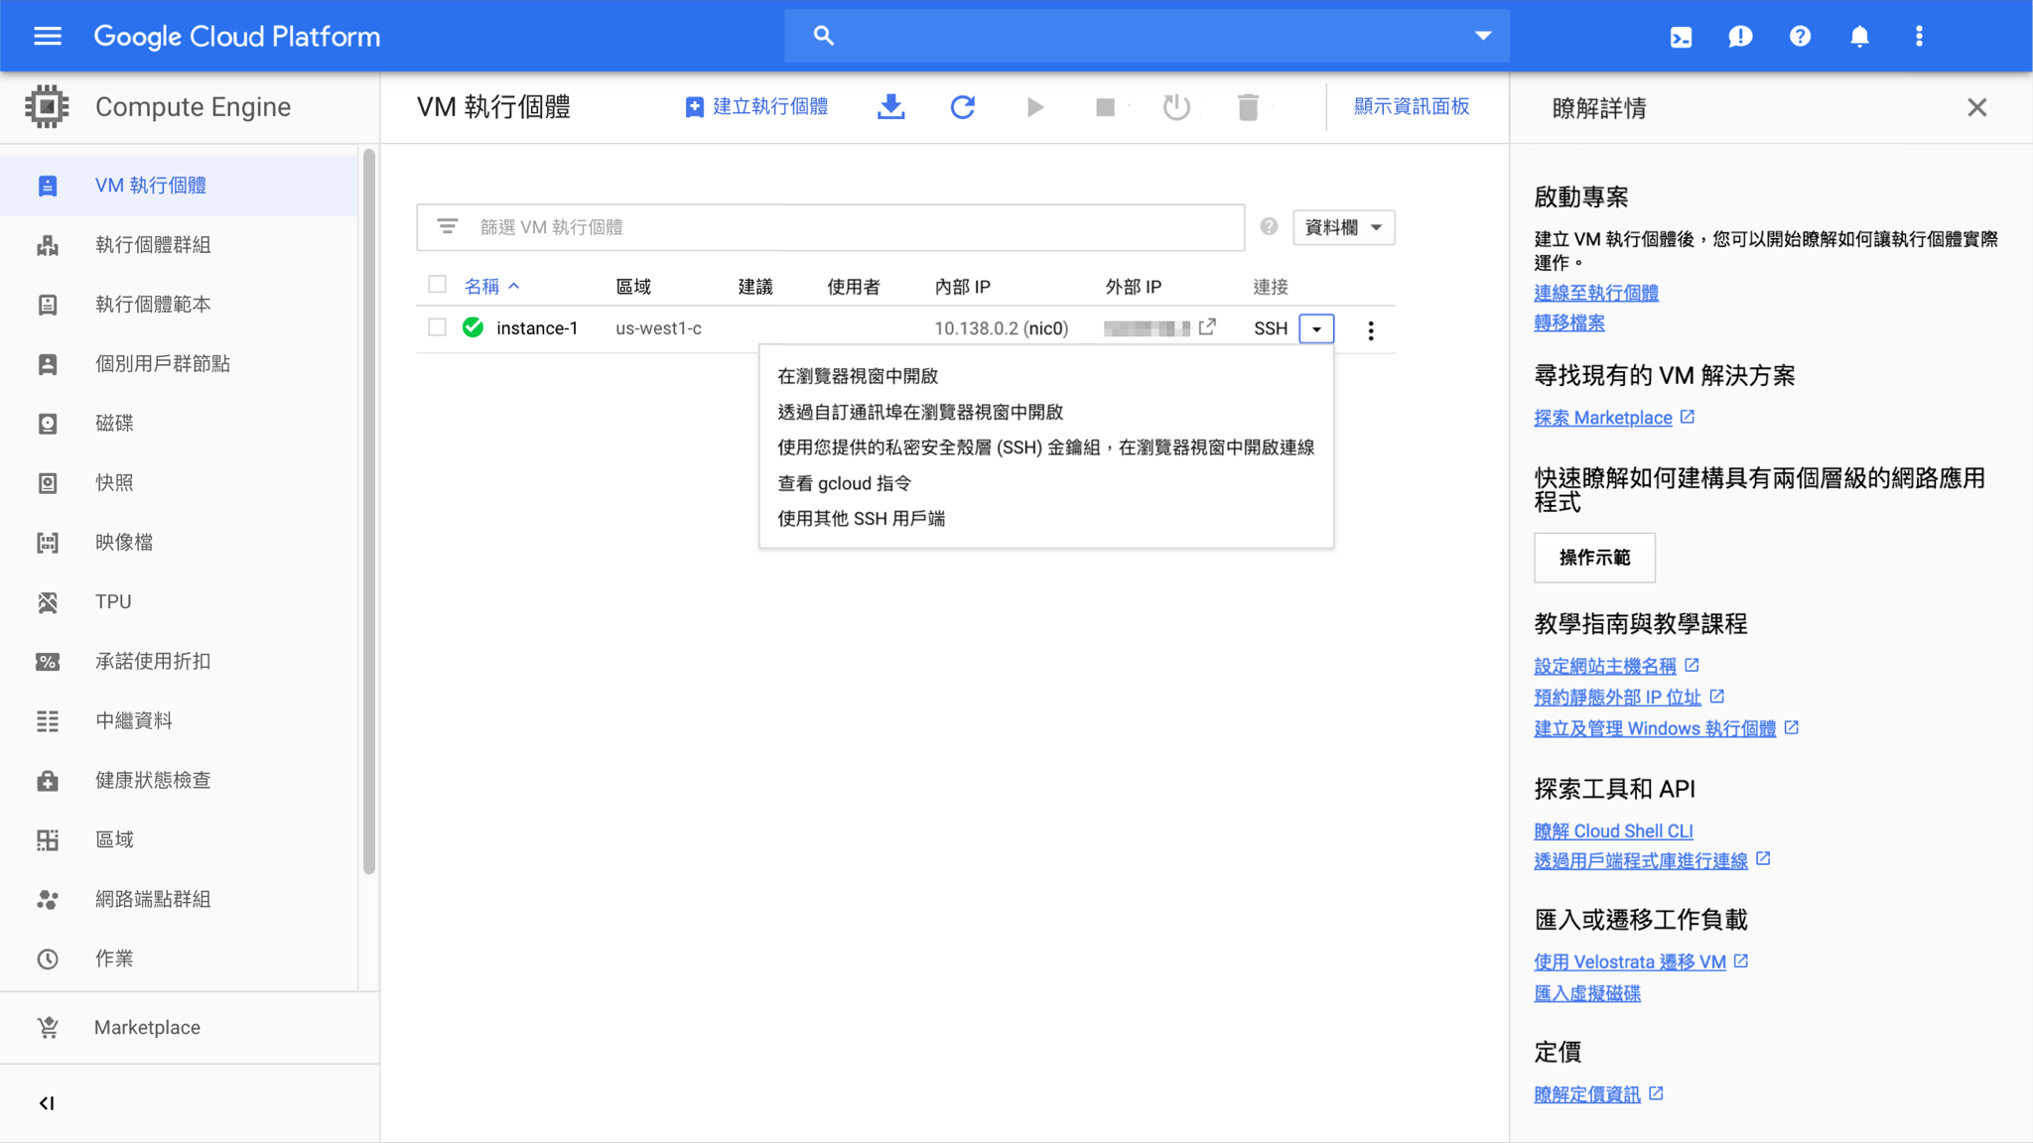
Task: Toggle the select-all checkbox in header
Action: click(x=437, y=285)
